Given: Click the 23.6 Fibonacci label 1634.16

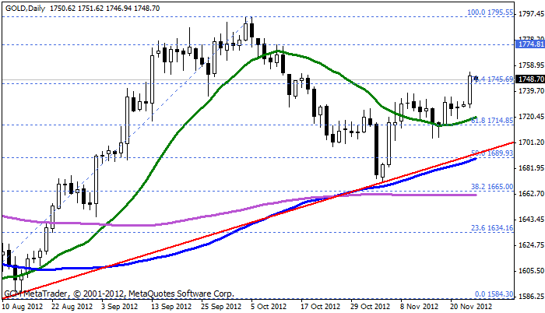Looking at the screenshot, I should [x=492, y=227].
